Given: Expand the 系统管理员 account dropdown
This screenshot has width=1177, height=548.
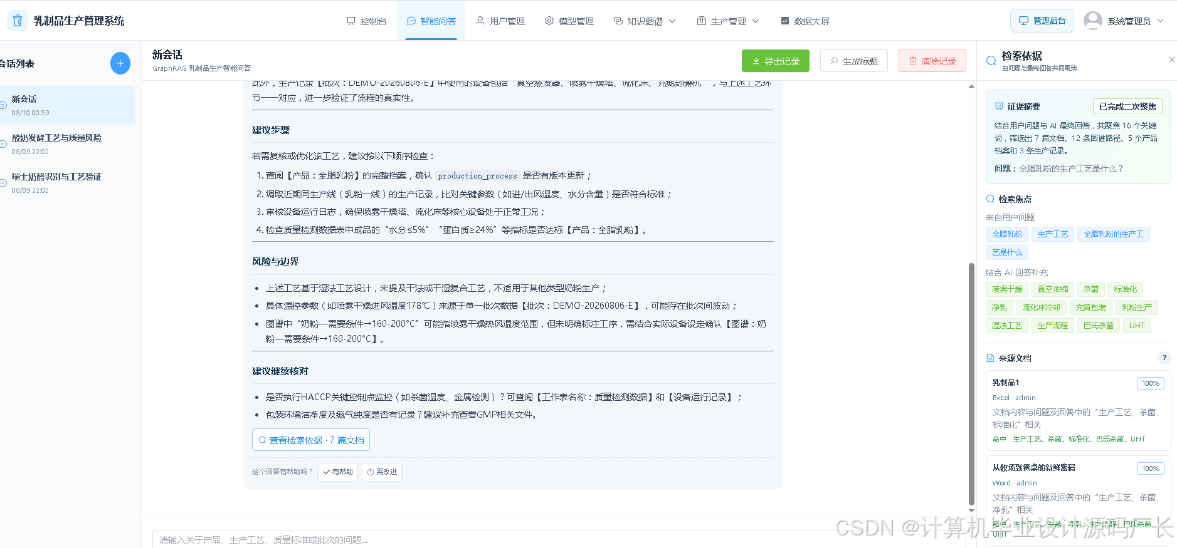Looking at the screenshot, I should [x=1136, y=21].
